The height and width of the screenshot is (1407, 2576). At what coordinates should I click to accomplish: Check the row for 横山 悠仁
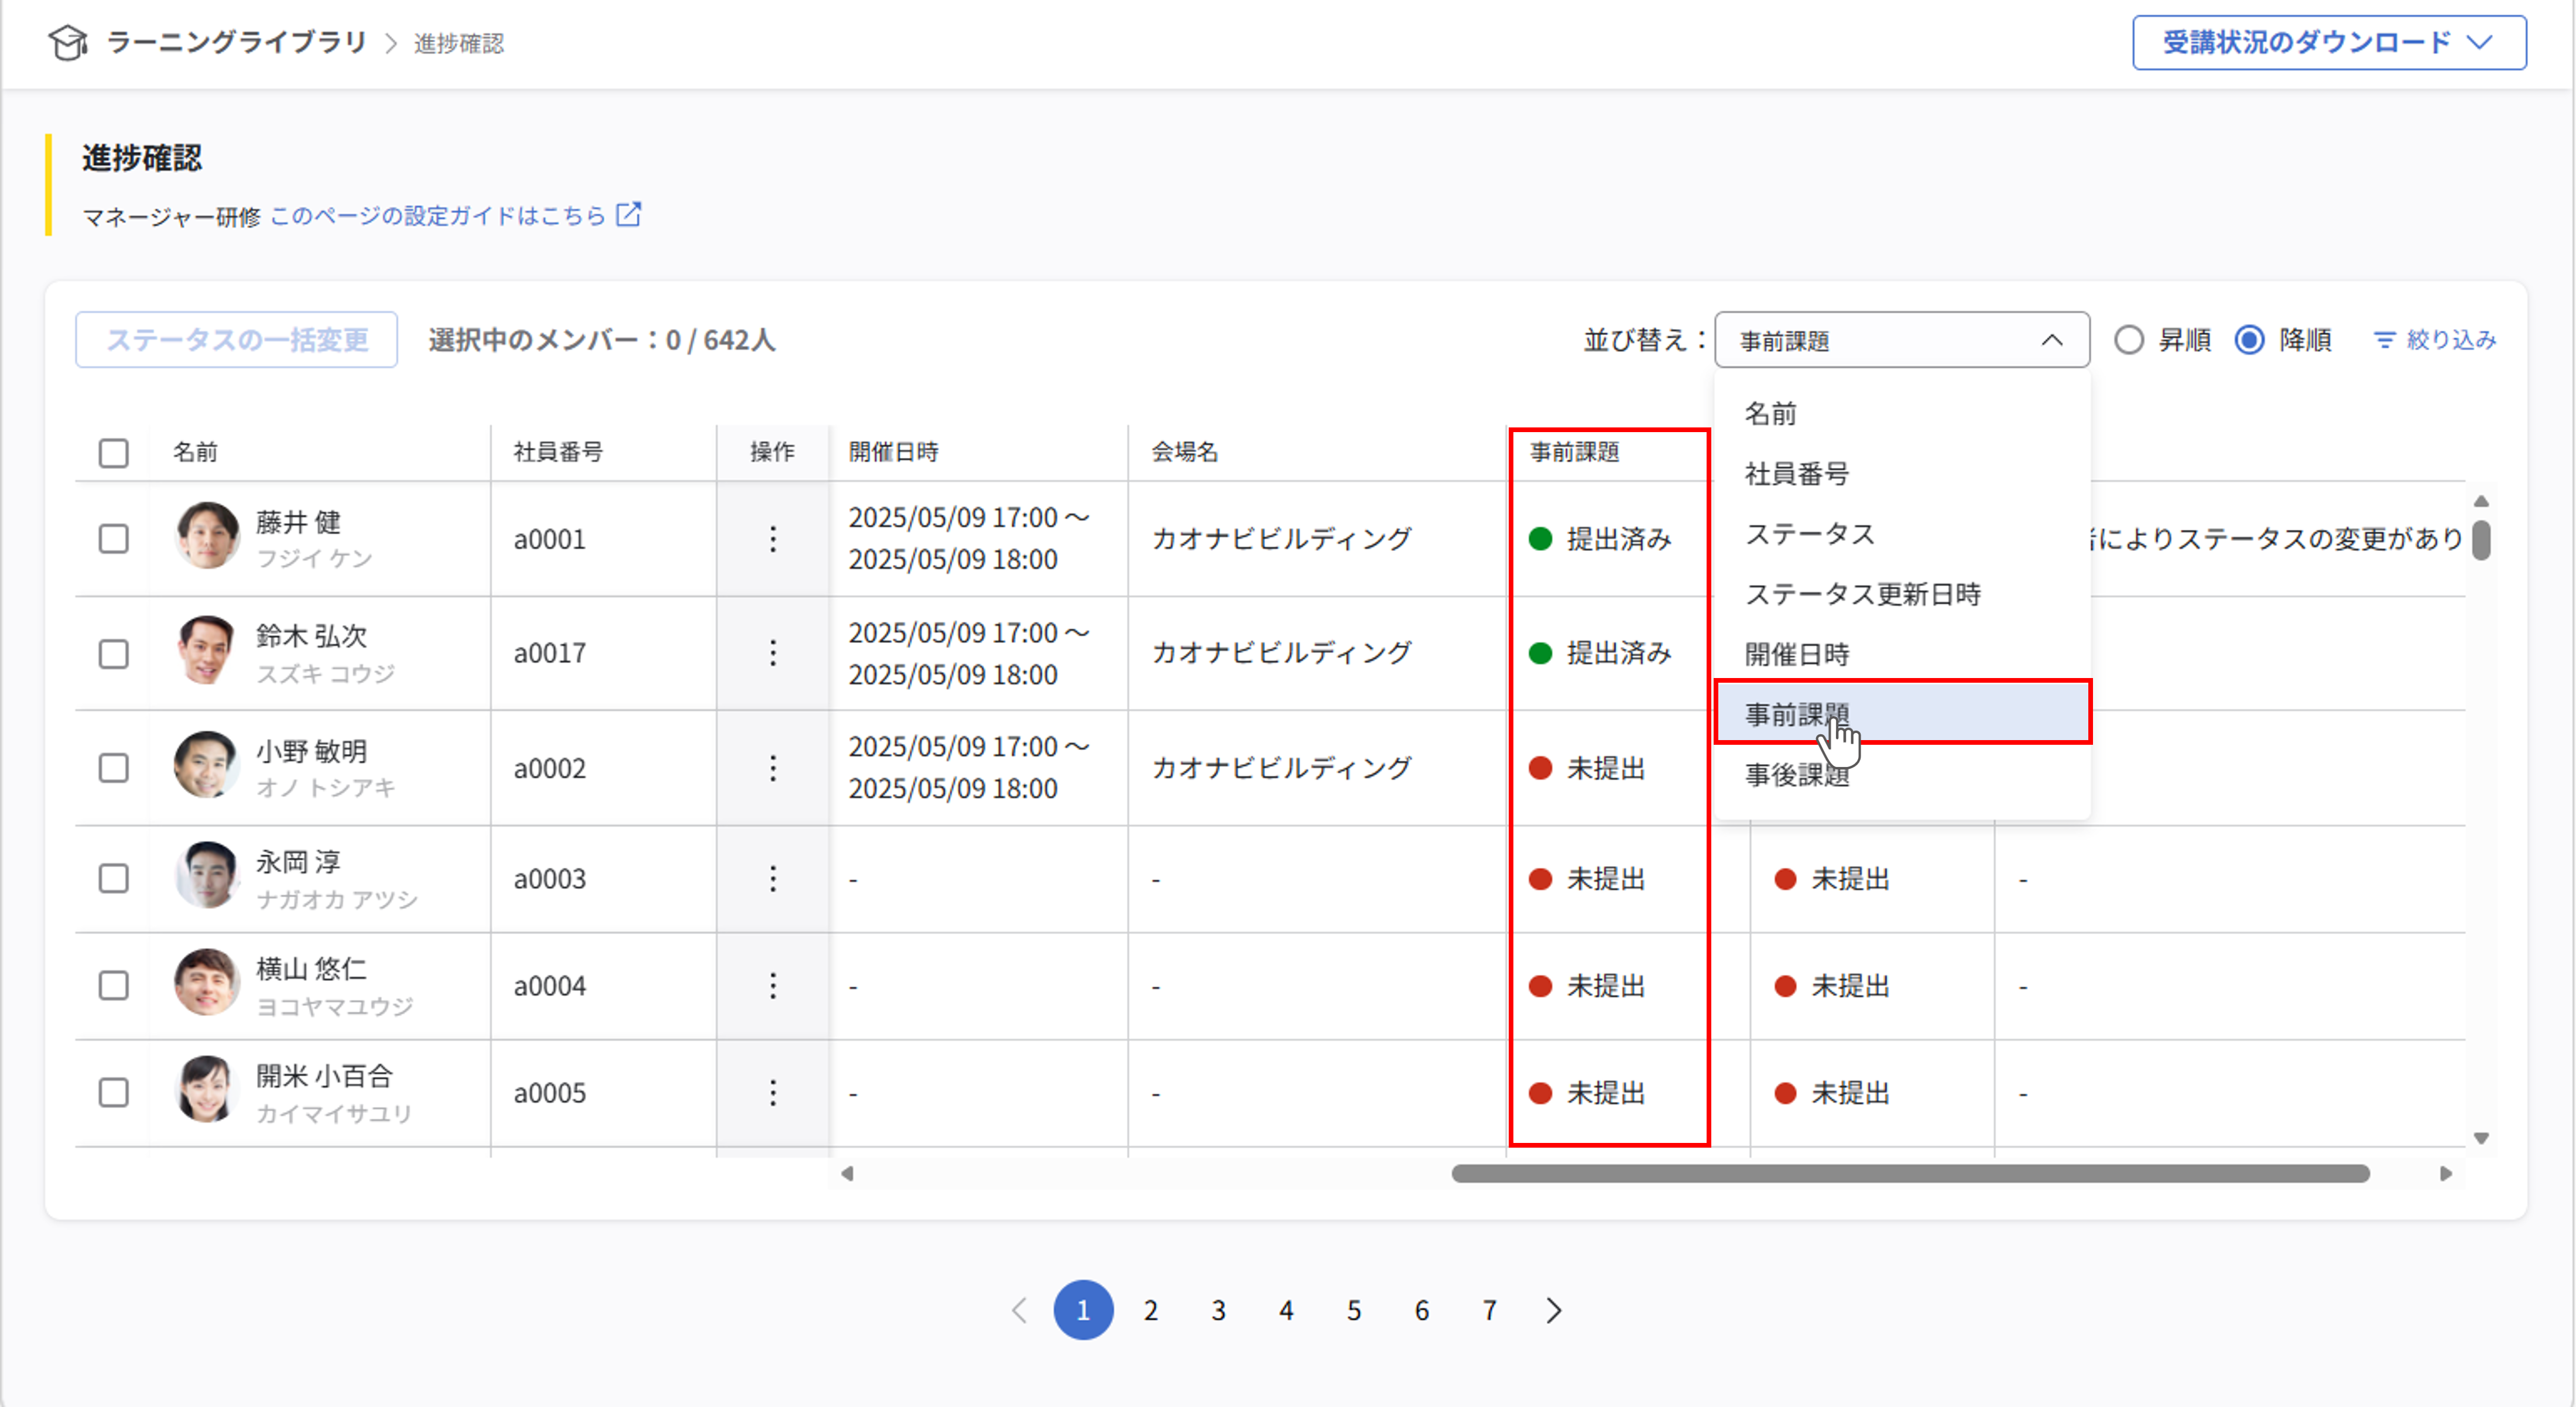tap(114, 986)
